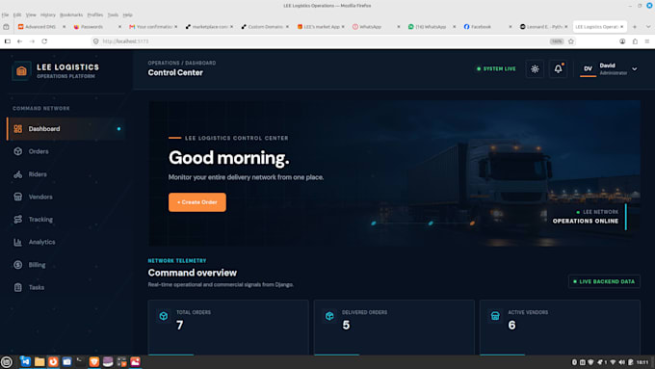The width and height of the screenshot is (655, 369).
Task: Close the Facebook tab
Action: [511, 27]
